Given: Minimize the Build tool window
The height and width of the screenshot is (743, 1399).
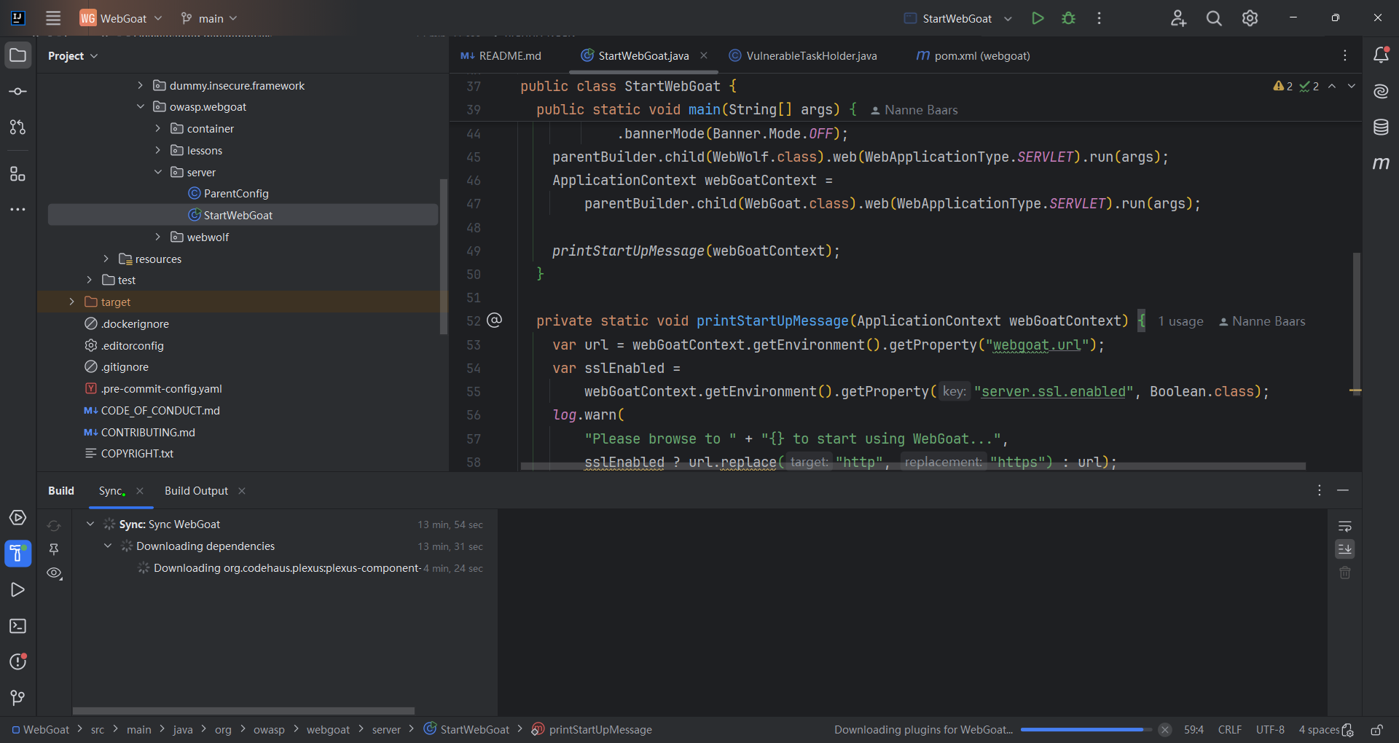Looking at the screenshot, I should [x=1343, y=491].
